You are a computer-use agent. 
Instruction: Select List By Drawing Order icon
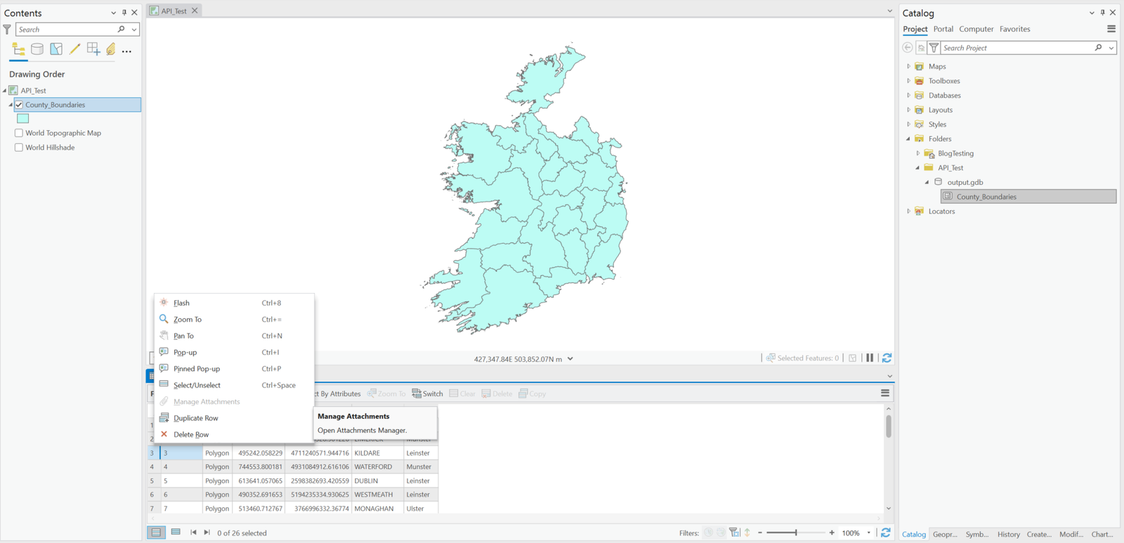(x=19, y=49)
